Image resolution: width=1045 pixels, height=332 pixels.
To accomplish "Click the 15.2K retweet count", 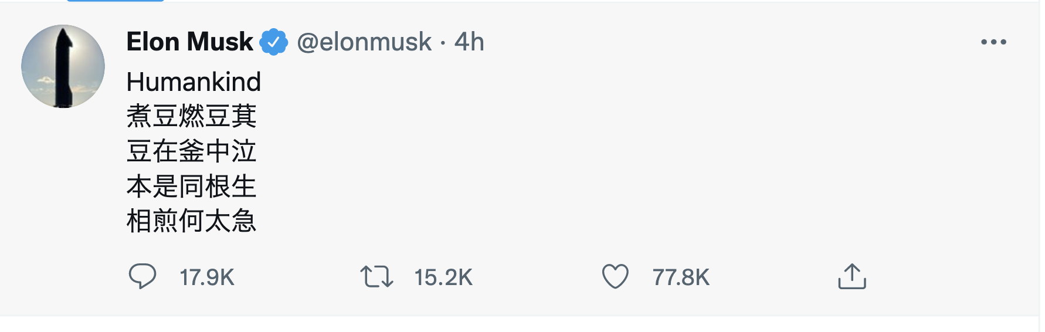I will coord(443,277).
